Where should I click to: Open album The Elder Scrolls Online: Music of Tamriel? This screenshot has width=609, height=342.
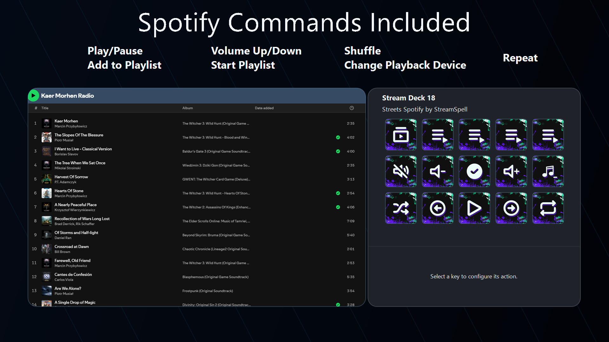tap(216, 221)
